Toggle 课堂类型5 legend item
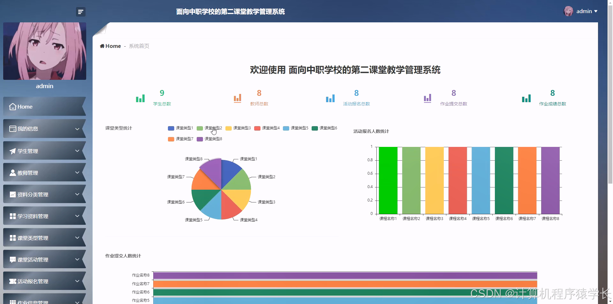 pos(295,128)
